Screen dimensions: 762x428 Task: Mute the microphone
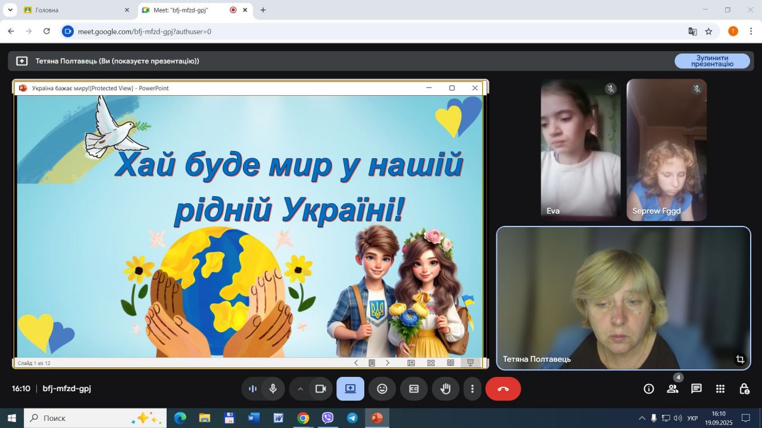(273, 389)
